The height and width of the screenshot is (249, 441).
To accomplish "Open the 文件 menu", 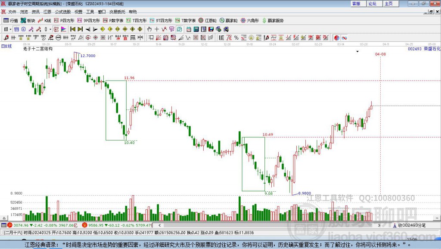I will tap(12, 12).
